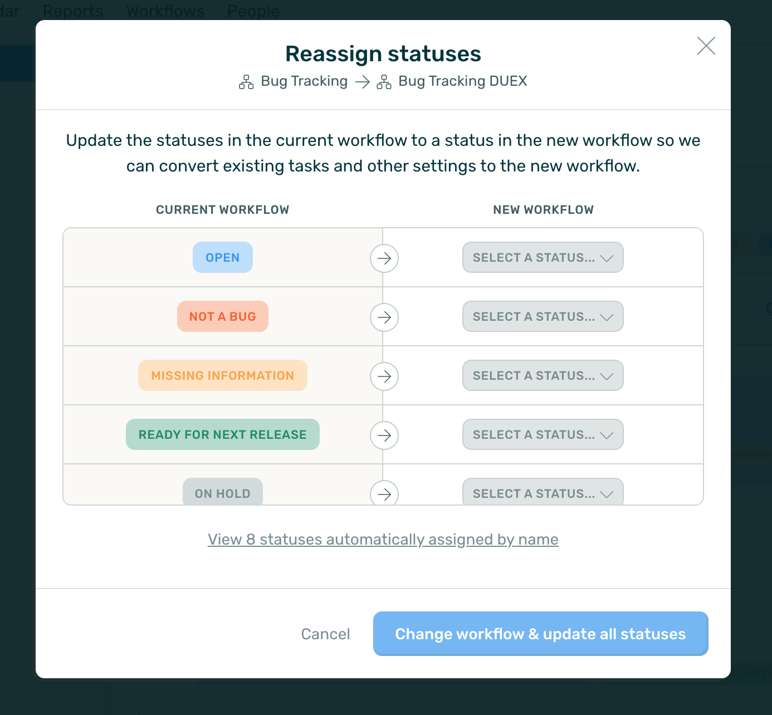Click the arrow icon beside ON HOLD
Image resolution: width=772 pixels, height=715 pixels.
tap(384, 493)
